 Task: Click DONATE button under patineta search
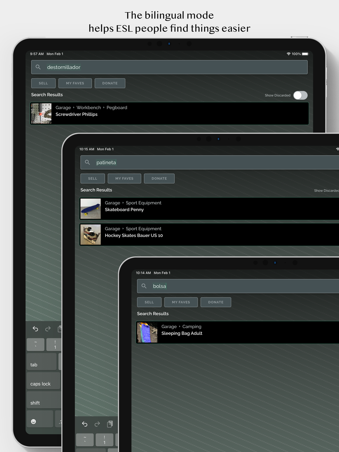point(159,179)
